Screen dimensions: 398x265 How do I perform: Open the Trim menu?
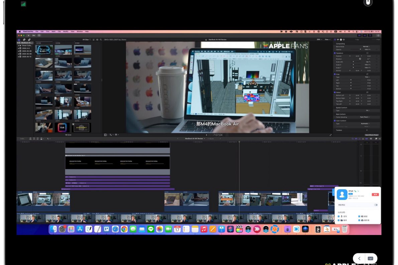(47, 31)
